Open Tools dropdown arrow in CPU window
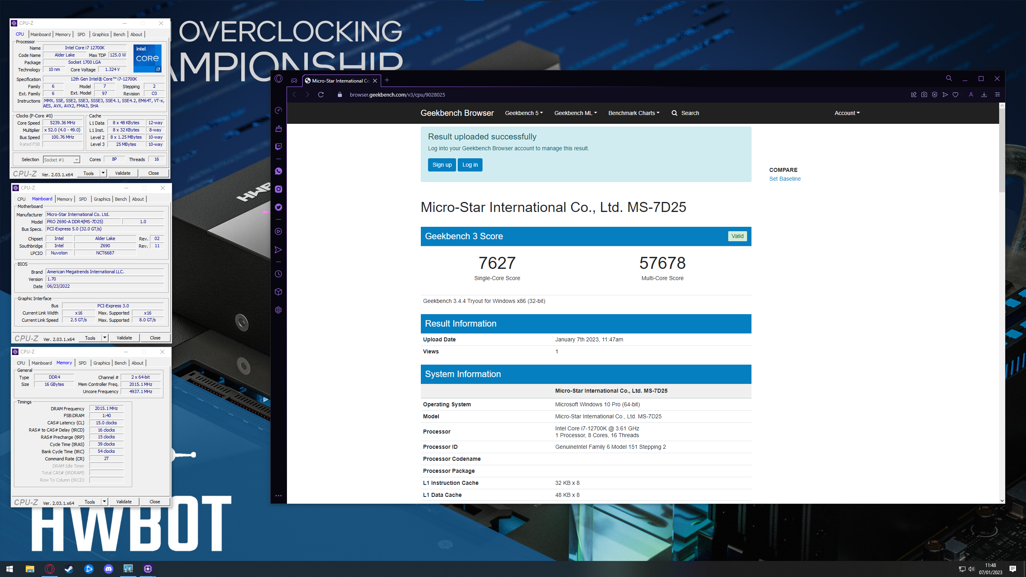Viewport: 1026px width, 577px height. [103, 173]
